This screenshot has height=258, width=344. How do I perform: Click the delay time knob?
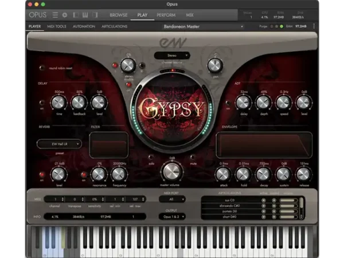pos(58,103)
